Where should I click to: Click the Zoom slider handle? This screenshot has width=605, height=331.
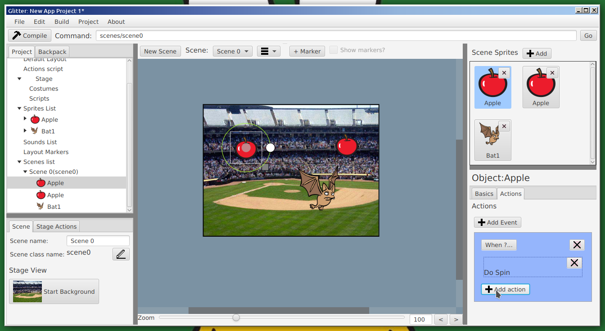(x=236, y=318)
